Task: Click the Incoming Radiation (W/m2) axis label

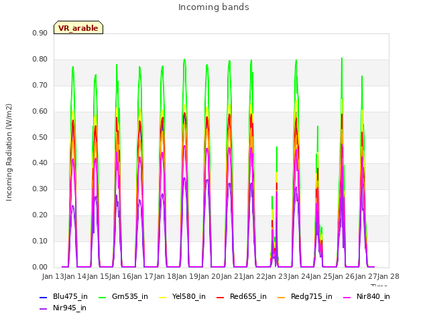Action: [x=9, y=152]
